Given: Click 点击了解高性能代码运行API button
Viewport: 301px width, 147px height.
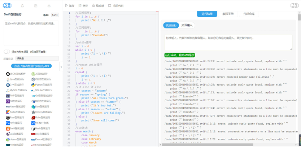Looking at the screenshot, I should pyautogui.click(x=31, y=66).
